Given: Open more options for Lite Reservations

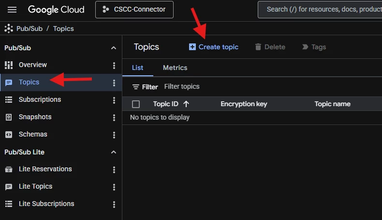Looking at the screenshot, I should (x=114, y=170).
